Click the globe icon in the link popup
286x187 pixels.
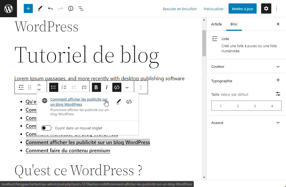tap(45, 101)
